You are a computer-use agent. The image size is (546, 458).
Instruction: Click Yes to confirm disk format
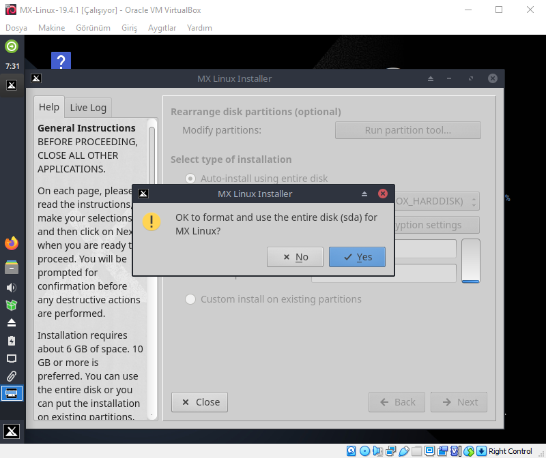click(x=357, y=257)
